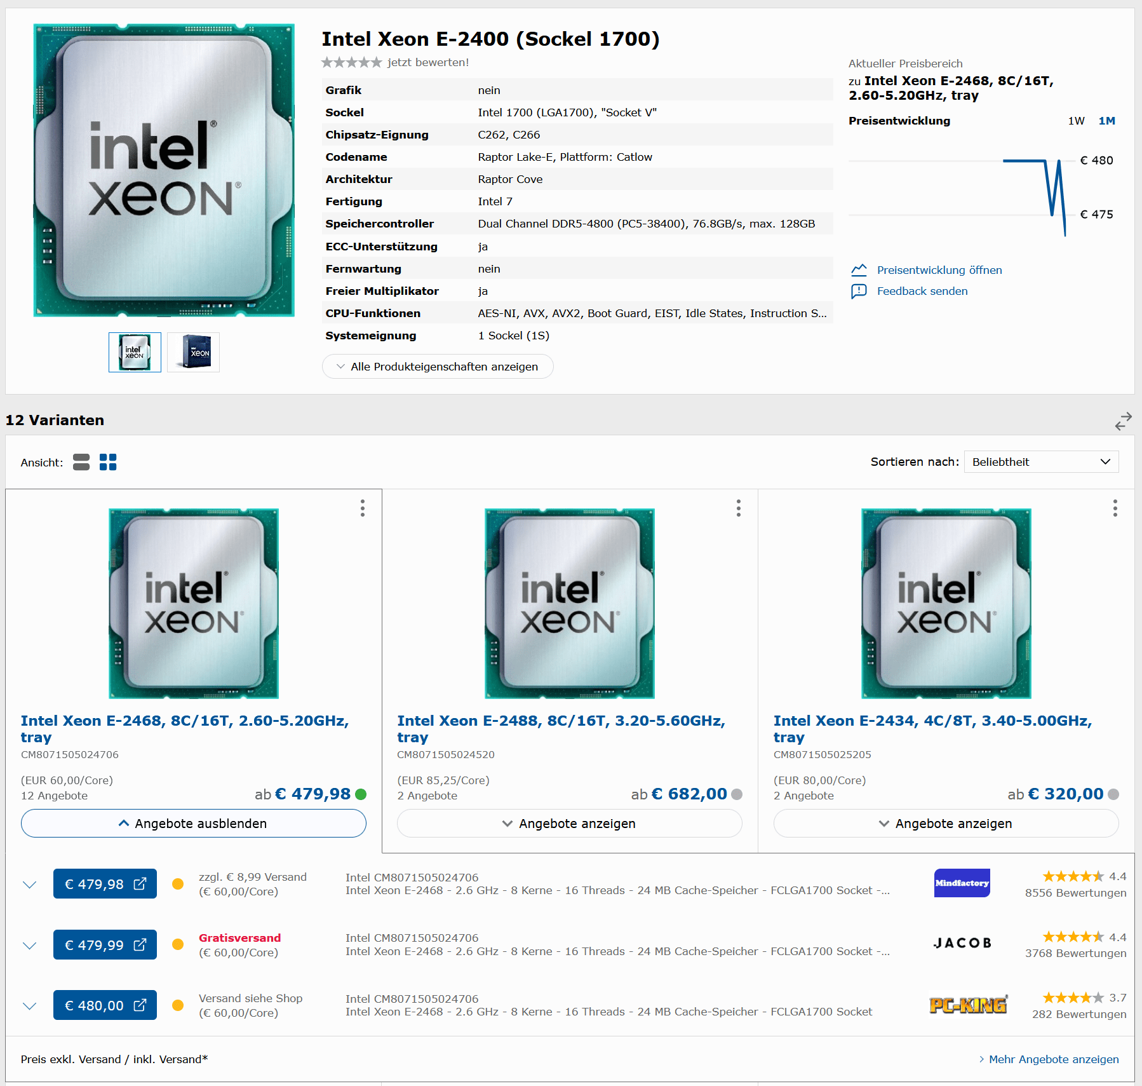Show offers for Xeon E-2434
Viewport: 1142px width, 1086px height.
pyautogui.click(x=946, y=824)
